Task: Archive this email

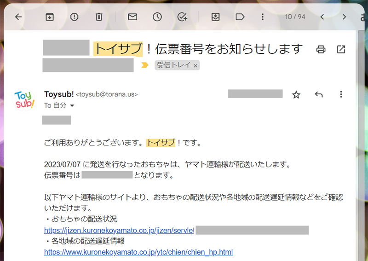Action: [x=50, y=17]
